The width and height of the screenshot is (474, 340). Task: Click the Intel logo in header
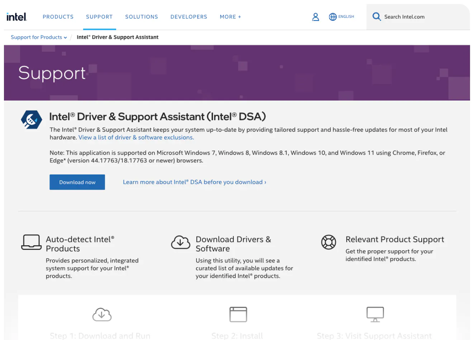[x=16, y=17]
